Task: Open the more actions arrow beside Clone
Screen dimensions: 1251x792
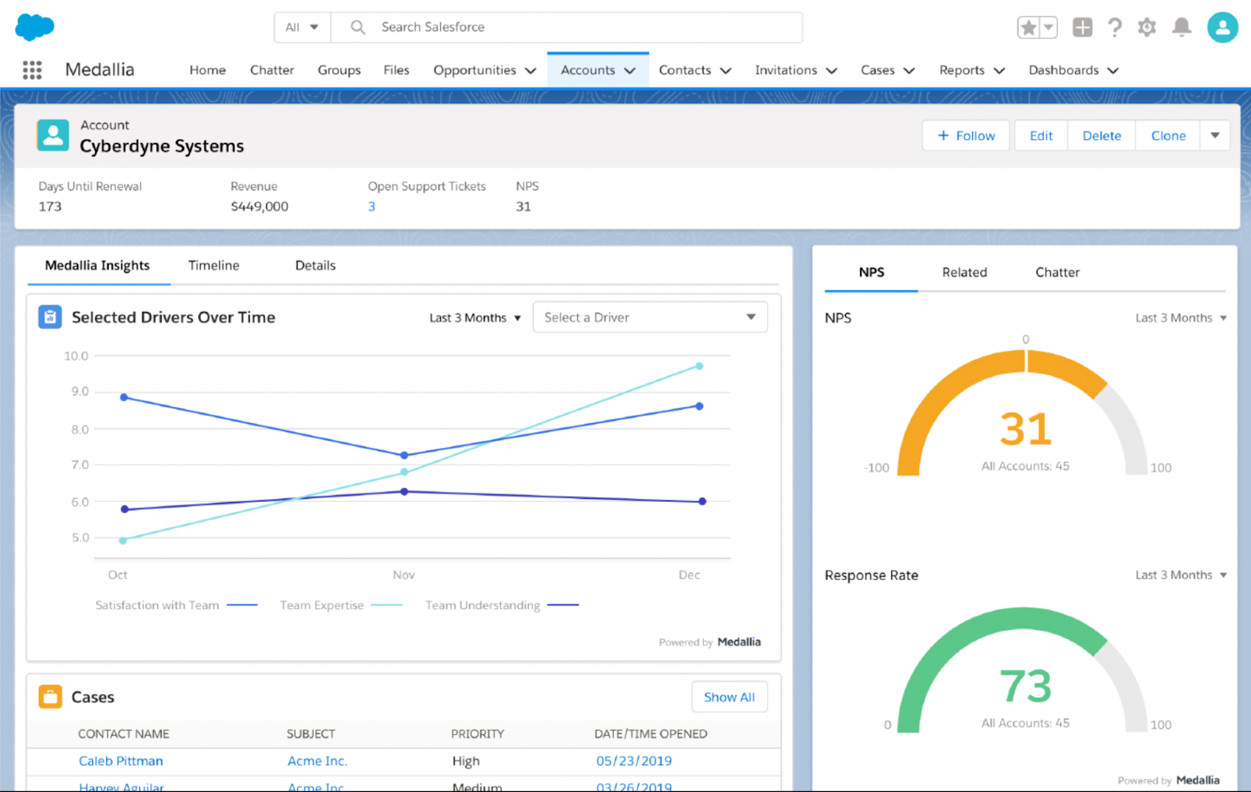Action: click(1215, 135)
